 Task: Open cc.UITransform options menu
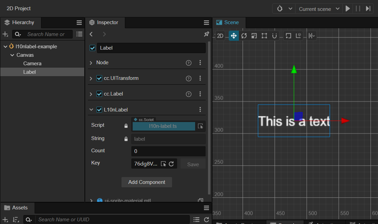[200, 78]
